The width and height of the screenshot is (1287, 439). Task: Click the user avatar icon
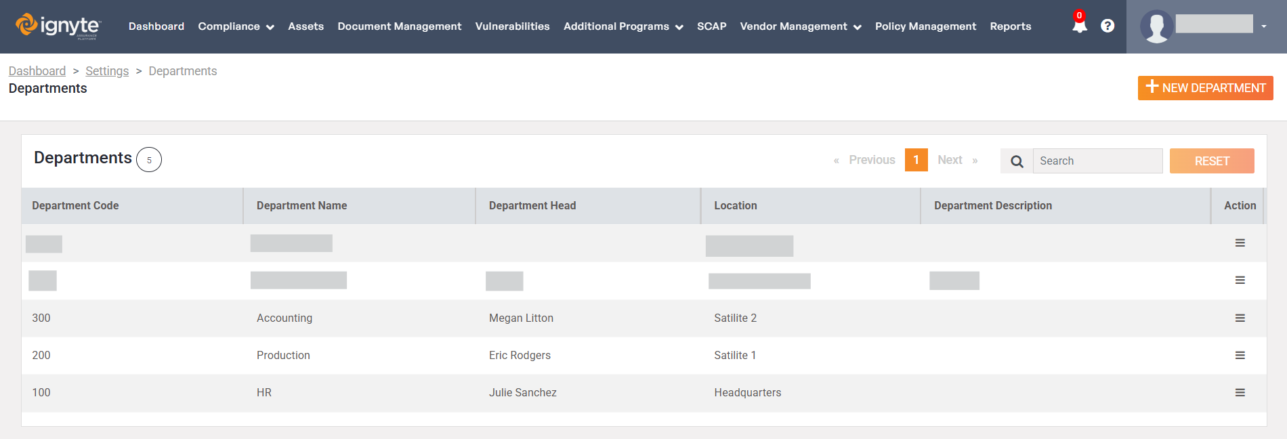pos(1156,26)
